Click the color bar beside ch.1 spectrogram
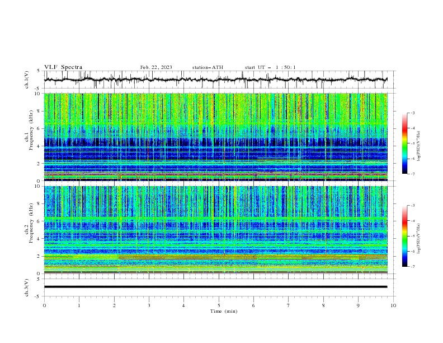 tap(404, 143)
